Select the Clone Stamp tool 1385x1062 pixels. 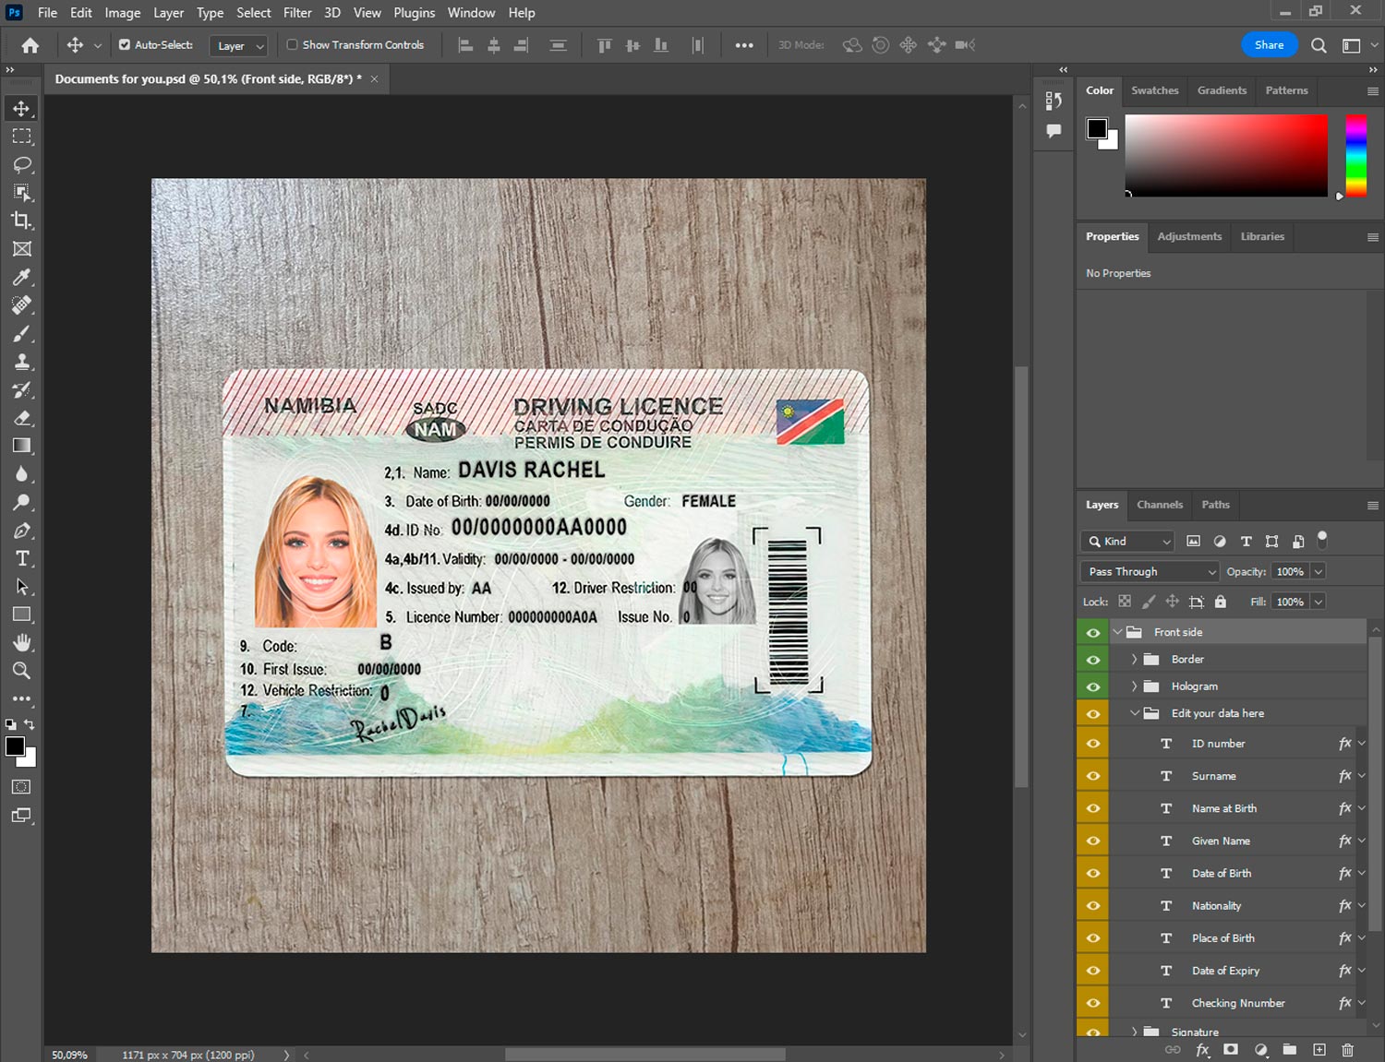22,362
